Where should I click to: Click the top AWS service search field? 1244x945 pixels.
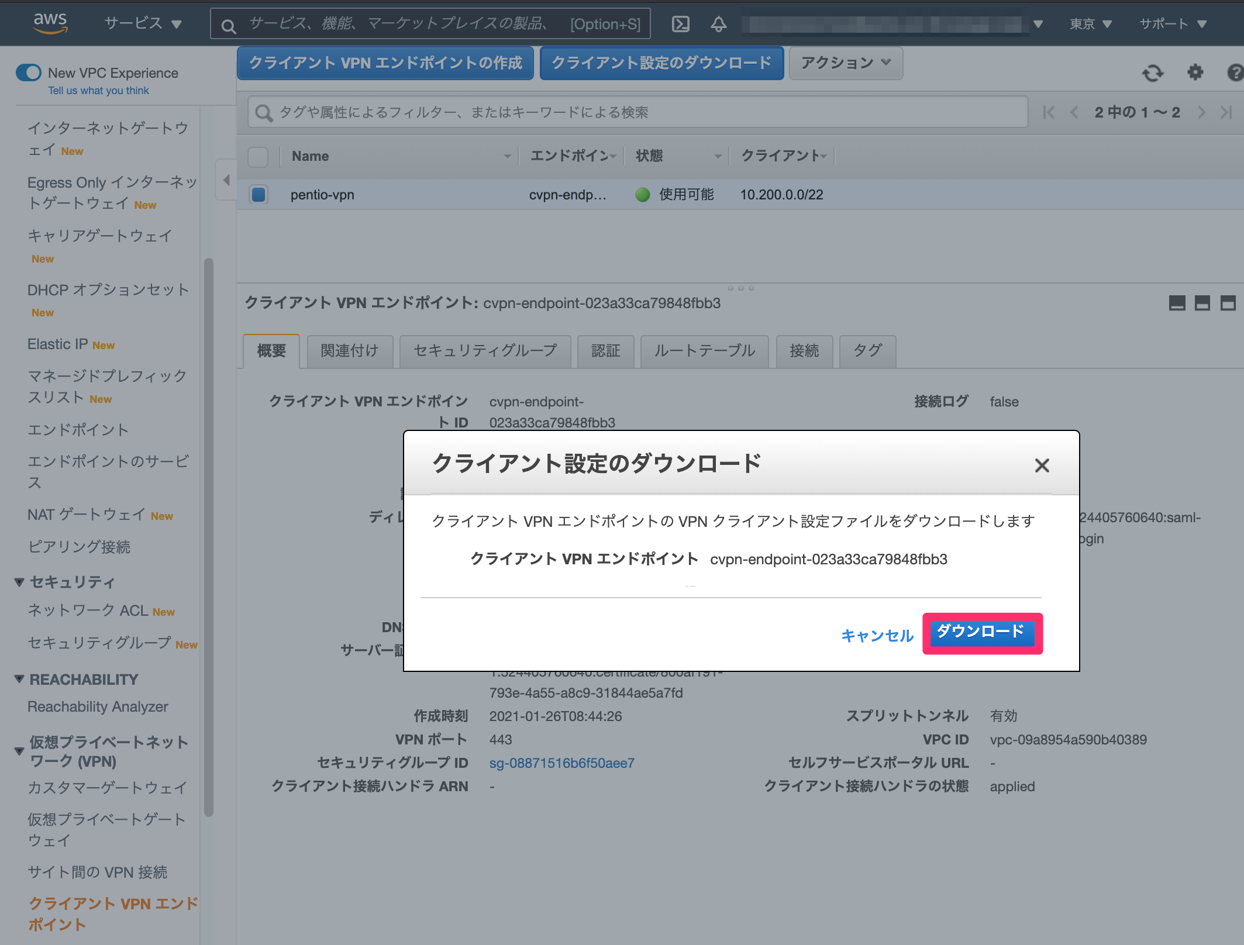(430, 24)
